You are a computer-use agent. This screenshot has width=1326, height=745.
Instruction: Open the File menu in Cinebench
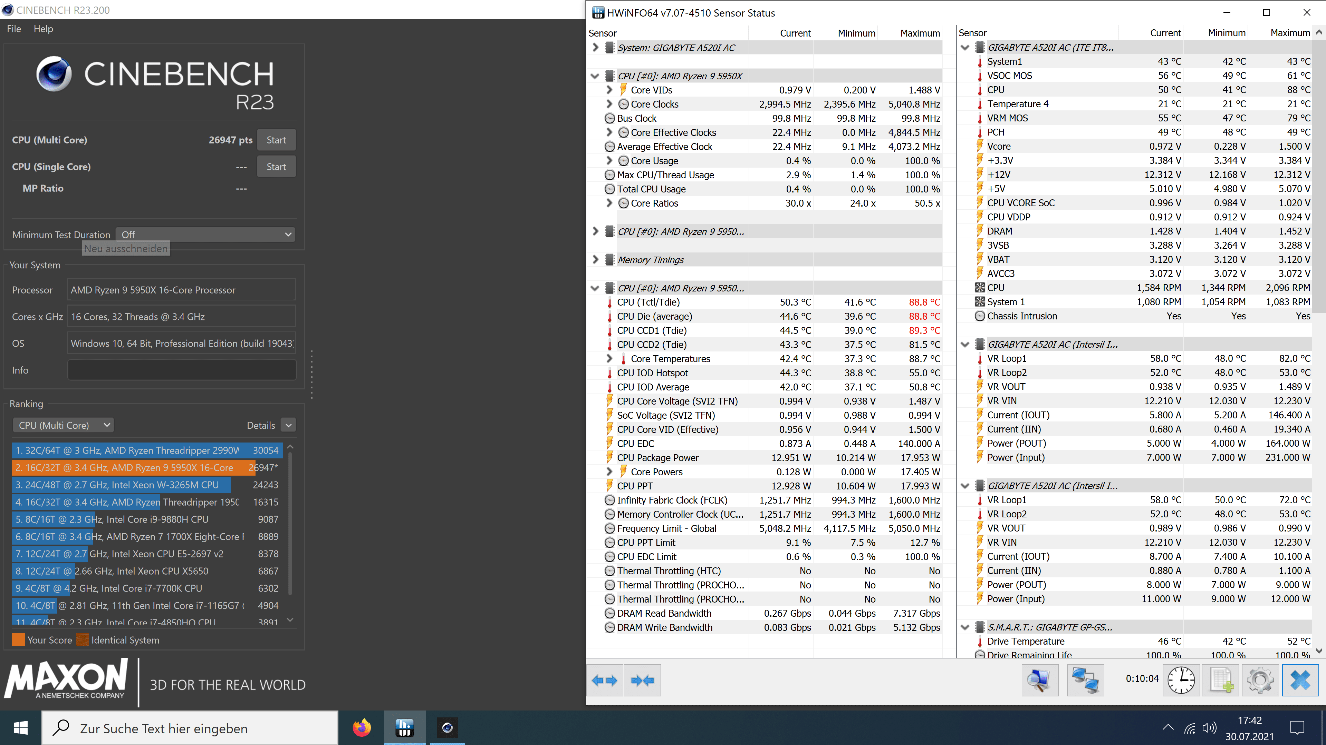coord(14,29)
